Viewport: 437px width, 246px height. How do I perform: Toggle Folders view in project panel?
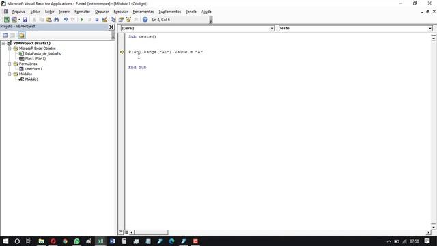22,35
